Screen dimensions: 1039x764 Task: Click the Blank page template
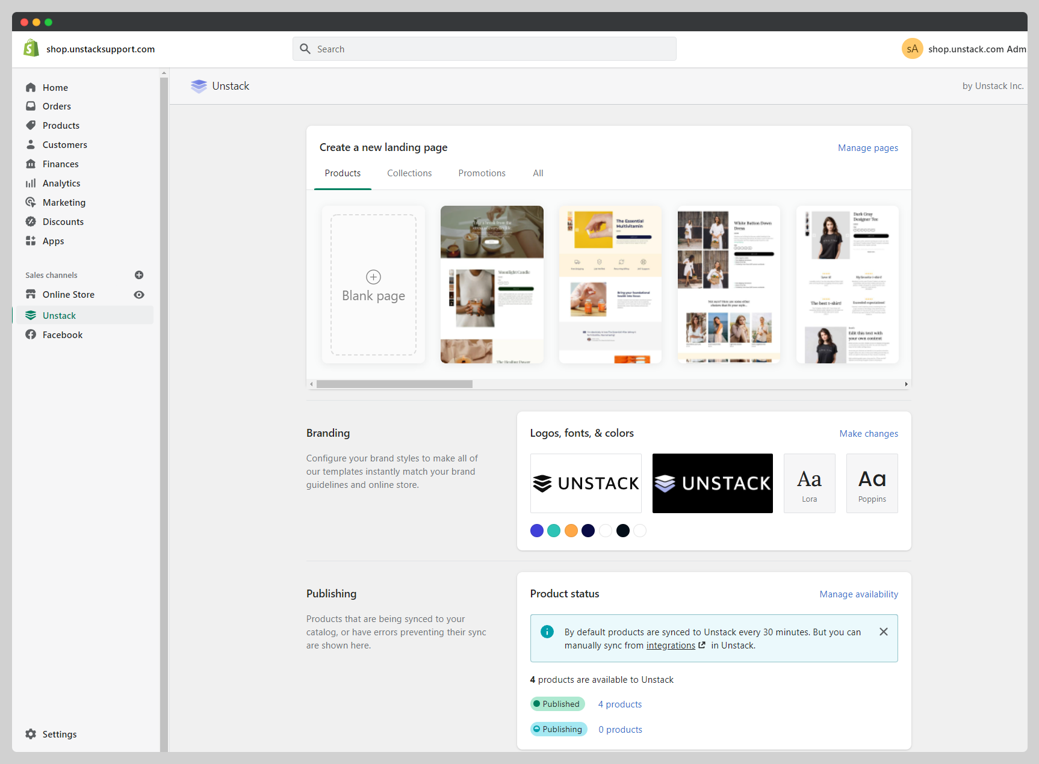(x=373, y=285)
